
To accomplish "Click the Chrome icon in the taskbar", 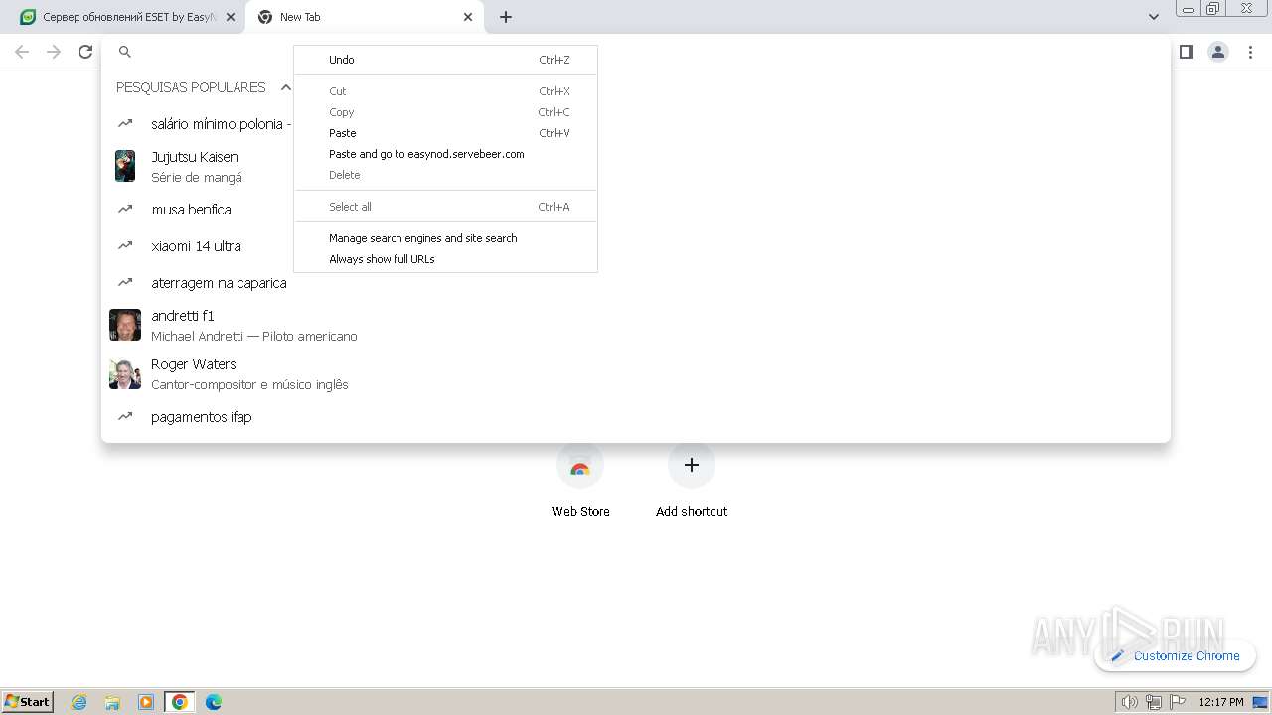I will 180,702.
